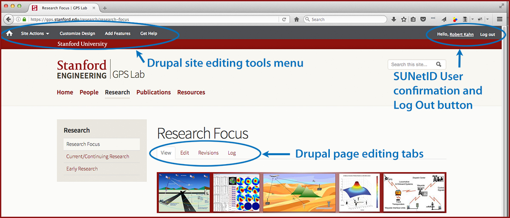510x218 pixels.
Task: Open the Revisions tab
Action: point(208,153)
